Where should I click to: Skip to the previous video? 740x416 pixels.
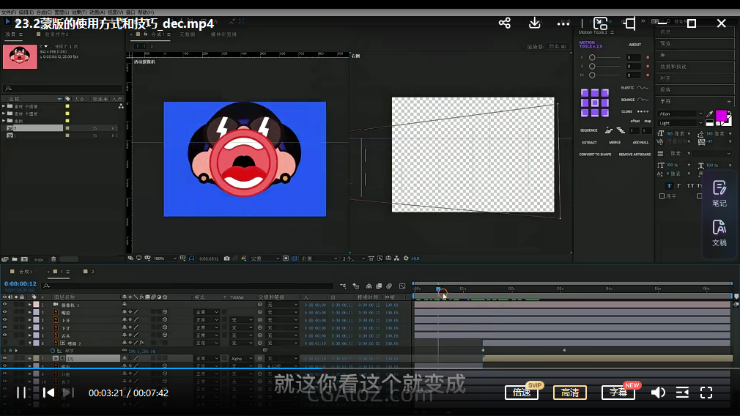(x=48, y=393)
